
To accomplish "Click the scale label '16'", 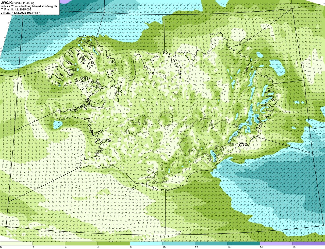I will (x=262, y=247).
